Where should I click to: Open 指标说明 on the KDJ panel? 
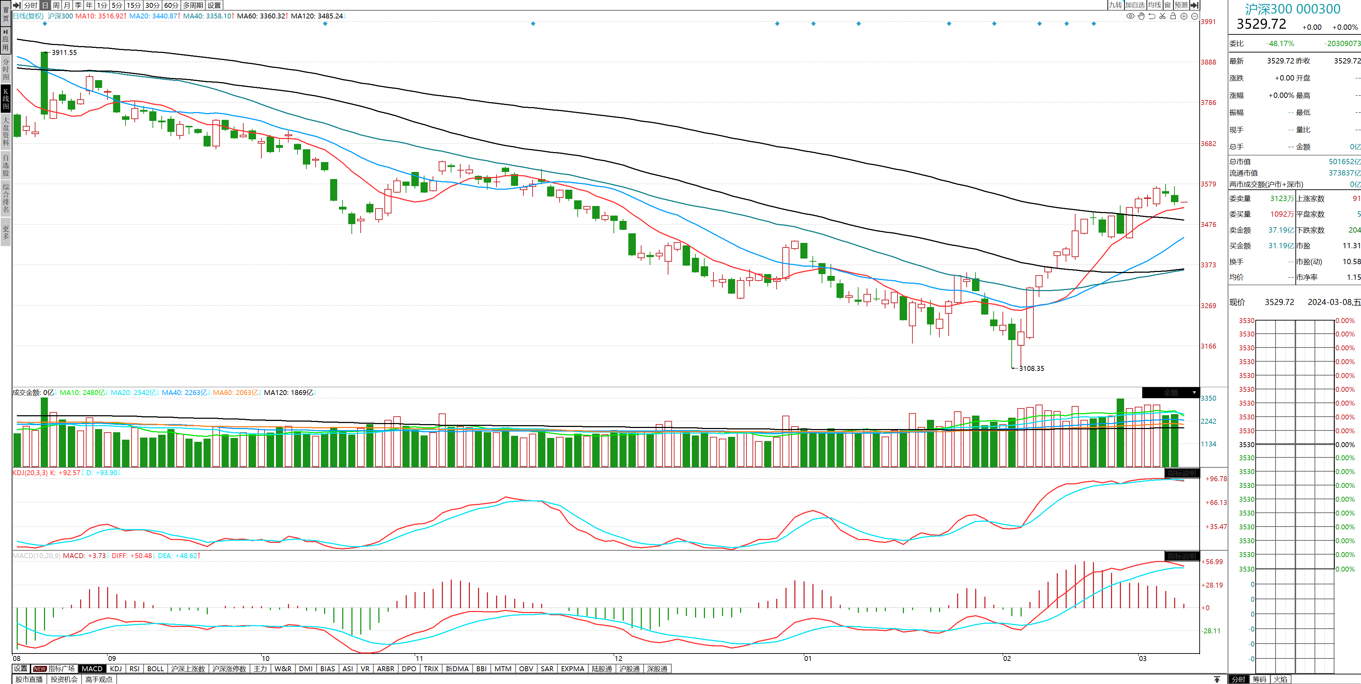coord(1181,473)
